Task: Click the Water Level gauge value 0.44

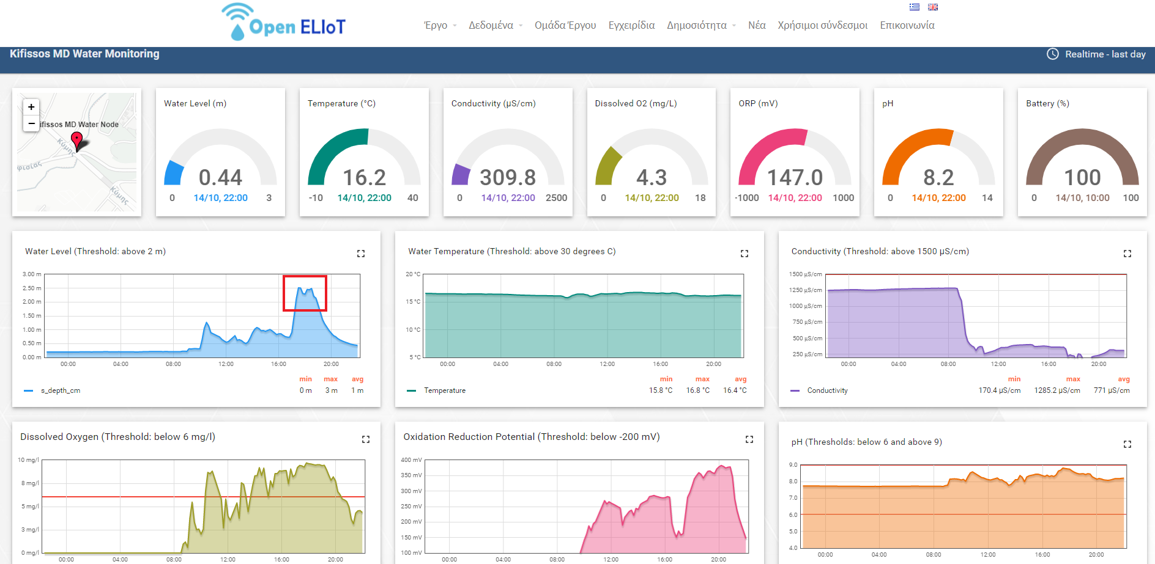Action: coord(220,177)
